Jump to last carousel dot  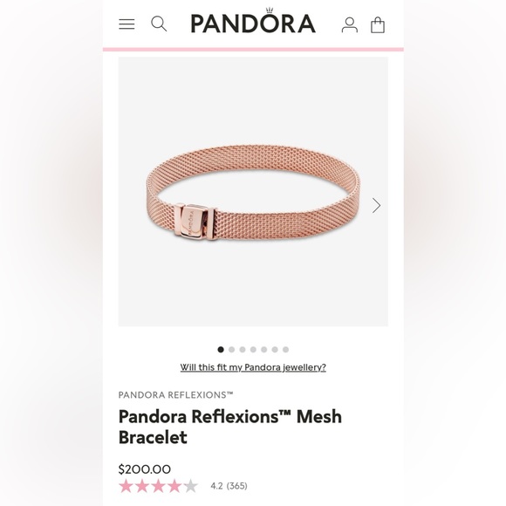[285, 350]
